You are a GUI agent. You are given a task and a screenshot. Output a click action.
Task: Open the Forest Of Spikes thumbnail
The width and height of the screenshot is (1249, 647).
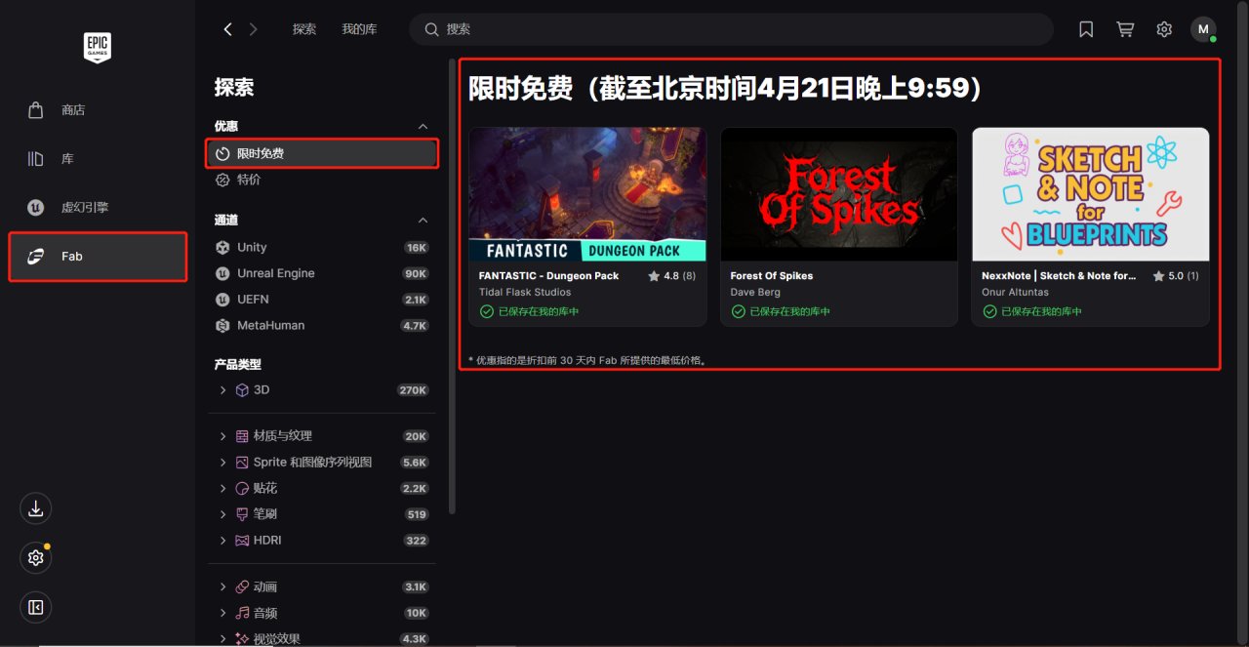tap(839, 194)
